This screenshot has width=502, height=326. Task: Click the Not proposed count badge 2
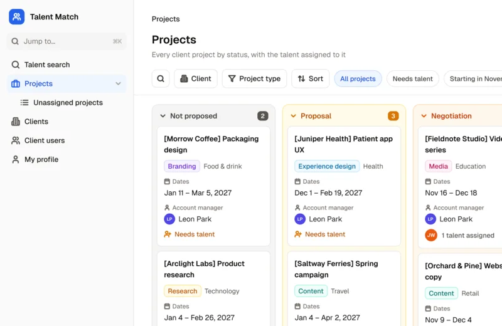pos(263,116)
